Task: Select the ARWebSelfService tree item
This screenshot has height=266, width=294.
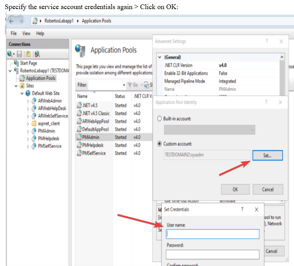Action: point(53,116)
